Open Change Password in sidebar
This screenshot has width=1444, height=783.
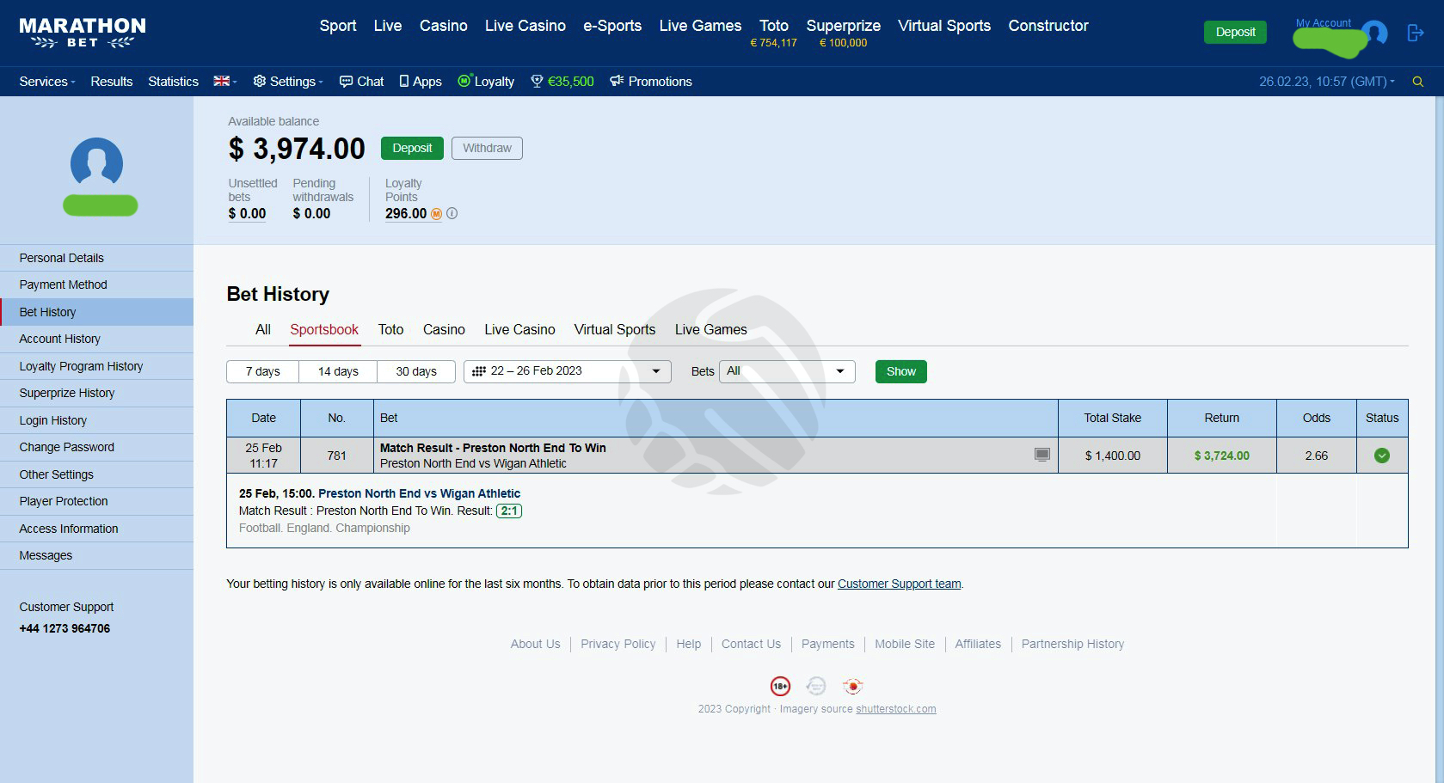point(96,447)
